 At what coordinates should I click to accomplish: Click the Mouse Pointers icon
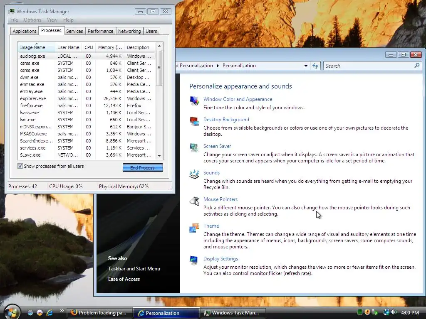click(194, 201)
